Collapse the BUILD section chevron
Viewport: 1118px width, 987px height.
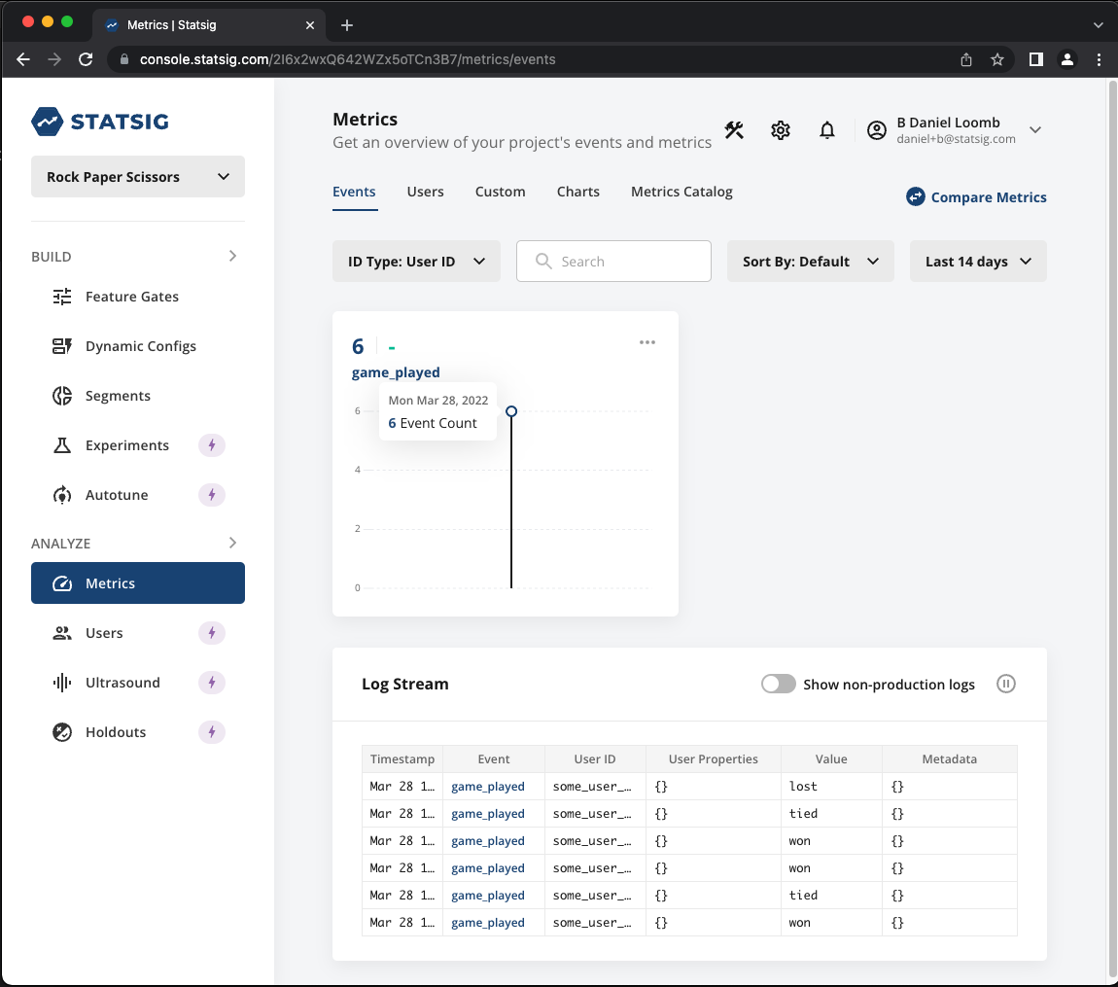(232, 256)
